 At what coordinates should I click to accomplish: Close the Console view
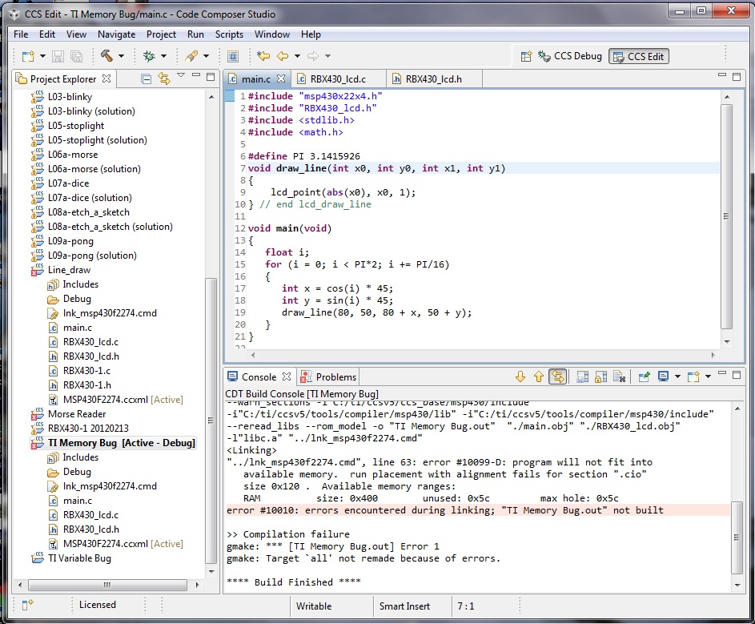point(287,376)
